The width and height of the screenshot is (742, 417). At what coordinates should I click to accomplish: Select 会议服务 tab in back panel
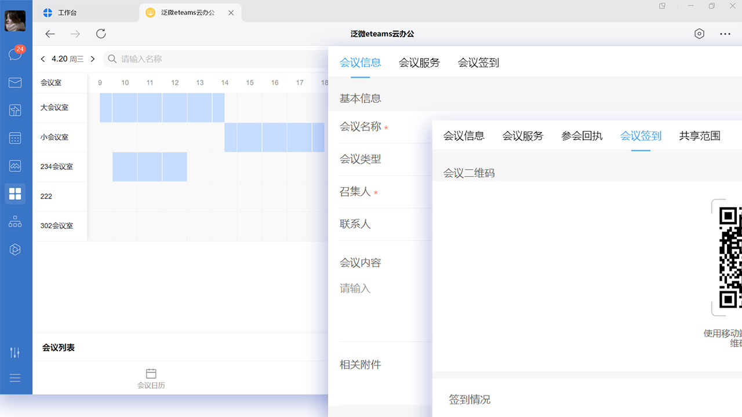coord(420,63)
